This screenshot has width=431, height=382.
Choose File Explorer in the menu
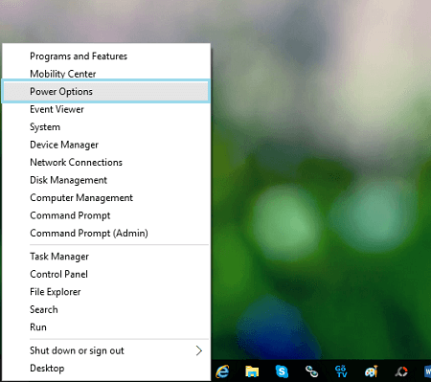pos(106,292)
